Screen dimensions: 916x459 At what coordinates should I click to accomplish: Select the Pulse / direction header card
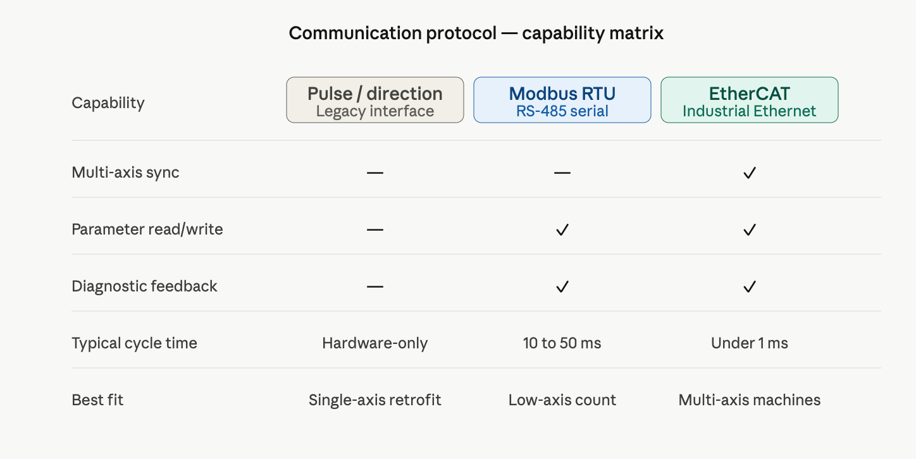tap(375, 100)
